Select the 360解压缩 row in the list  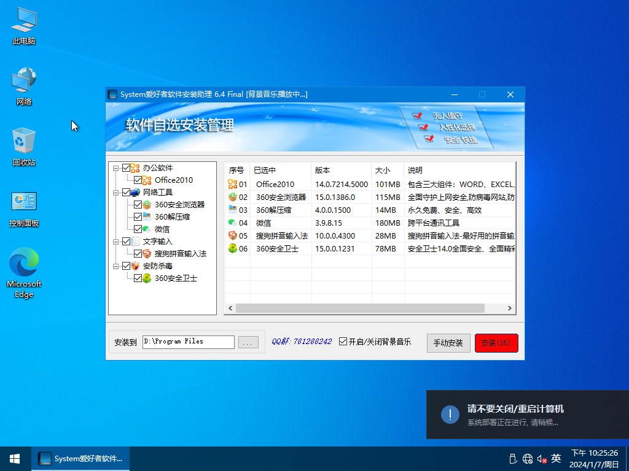click(x=370, y=210)
